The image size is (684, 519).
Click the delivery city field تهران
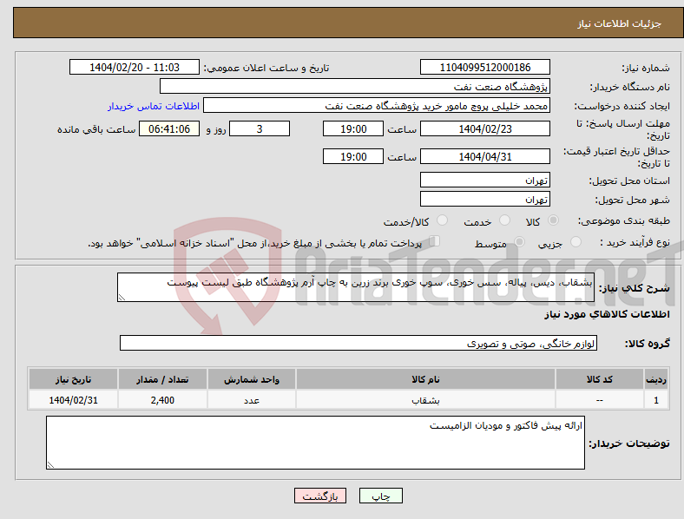(x=485, y=199)
